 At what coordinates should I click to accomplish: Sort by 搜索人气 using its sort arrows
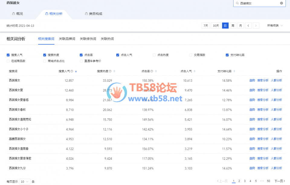point(76,71)
